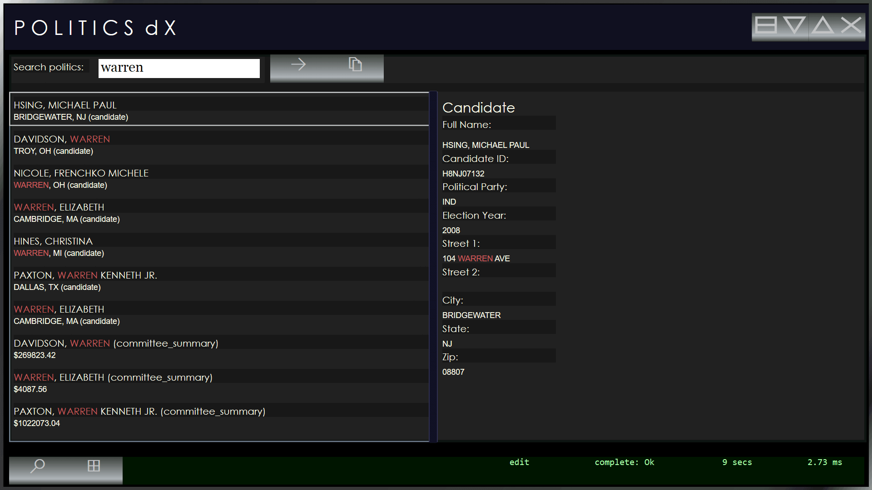
Task: Click the downward triangle icon in title bar
Action: tap(794, 26)
